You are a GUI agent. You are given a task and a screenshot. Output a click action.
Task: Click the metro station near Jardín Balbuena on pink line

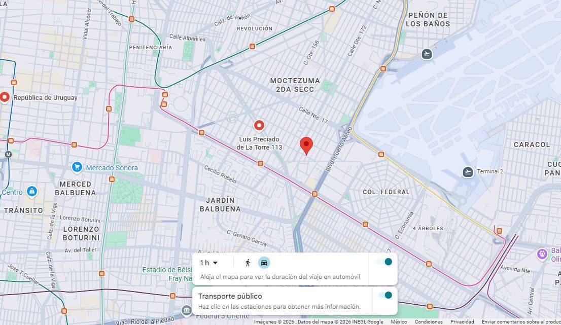coord(261,163)
